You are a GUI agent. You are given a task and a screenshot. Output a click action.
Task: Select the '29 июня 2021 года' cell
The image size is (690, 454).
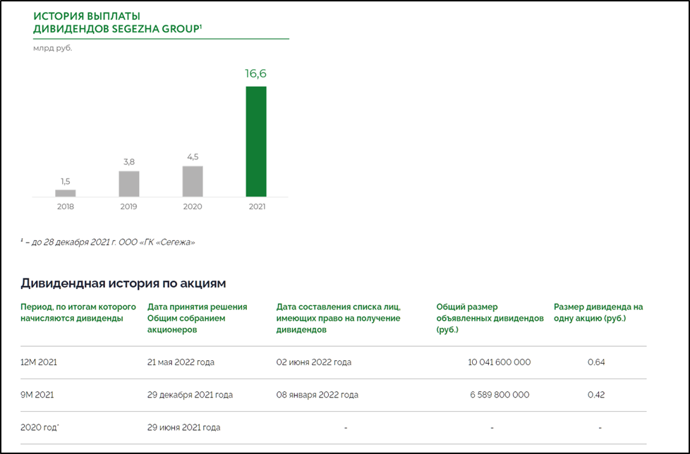(x=184, y=428)
